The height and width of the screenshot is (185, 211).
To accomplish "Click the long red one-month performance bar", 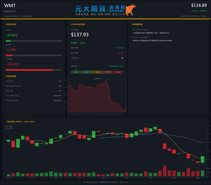I will (29, 70).
